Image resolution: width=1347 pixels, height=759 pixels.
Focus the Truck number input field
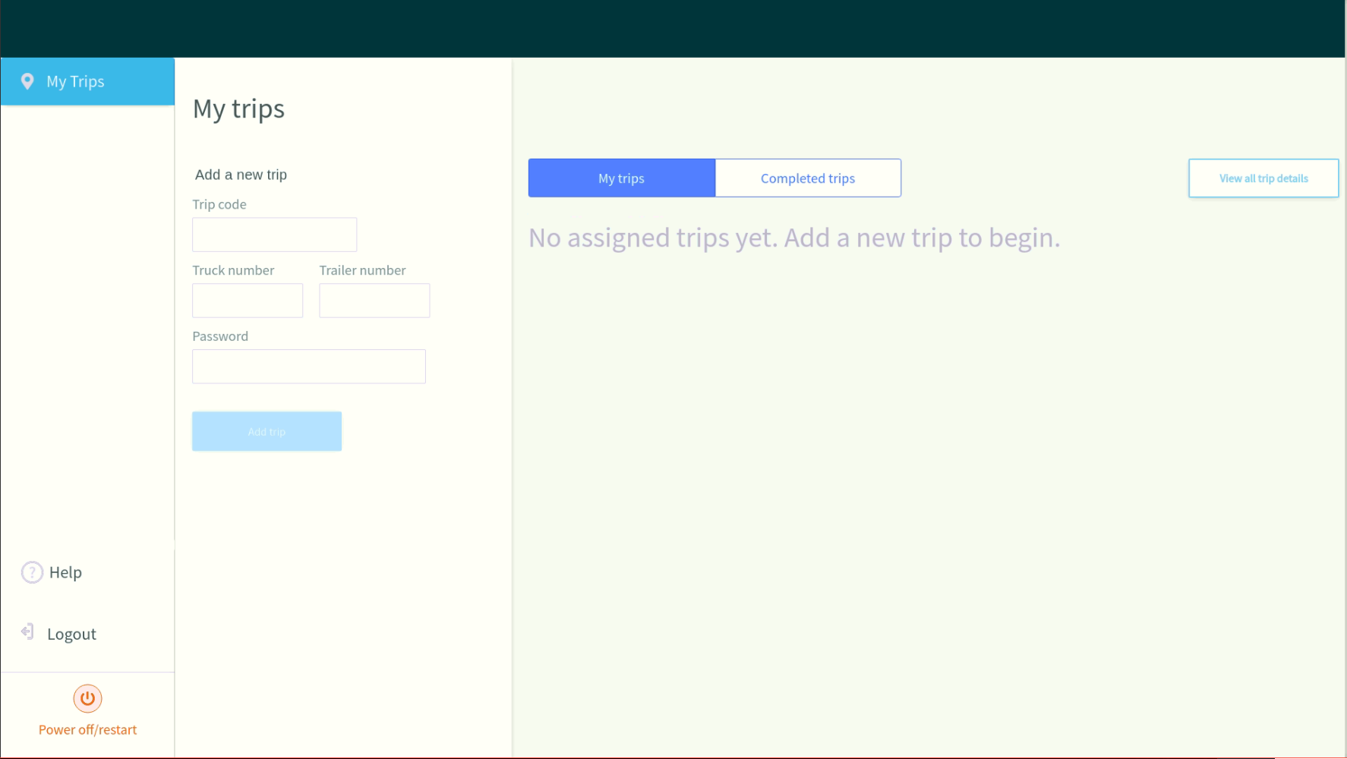248,301
